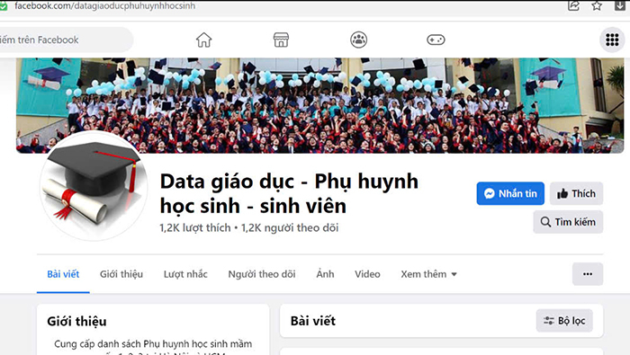Open the nine-dot menu grid icon

click(612, 40)
